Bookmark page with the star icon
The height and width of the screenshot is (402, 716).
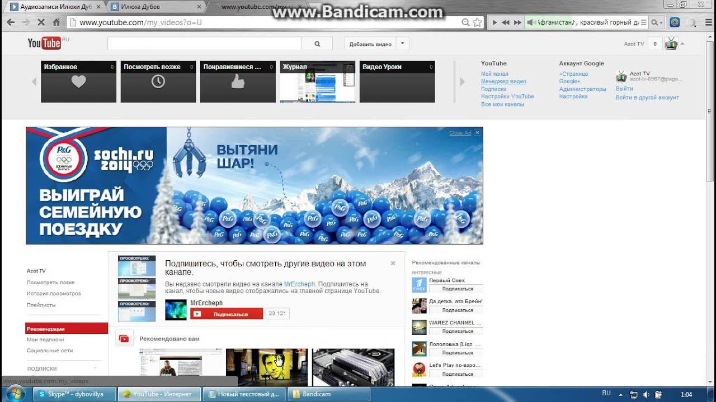tap(477, 22)
